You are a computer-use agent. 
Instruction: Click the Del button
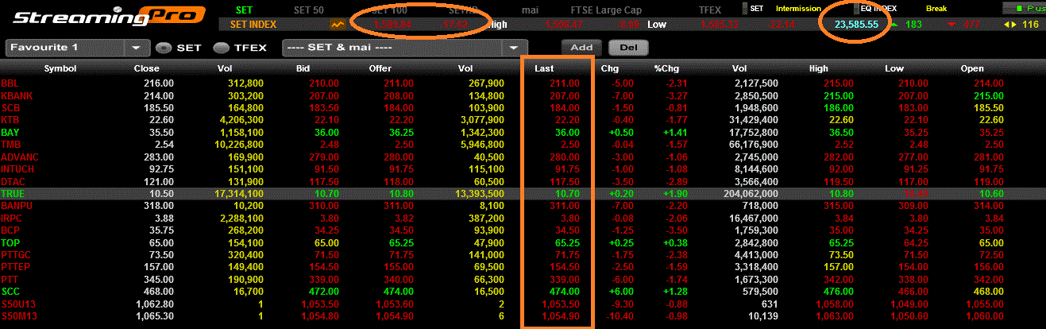(x=628, y=47)
